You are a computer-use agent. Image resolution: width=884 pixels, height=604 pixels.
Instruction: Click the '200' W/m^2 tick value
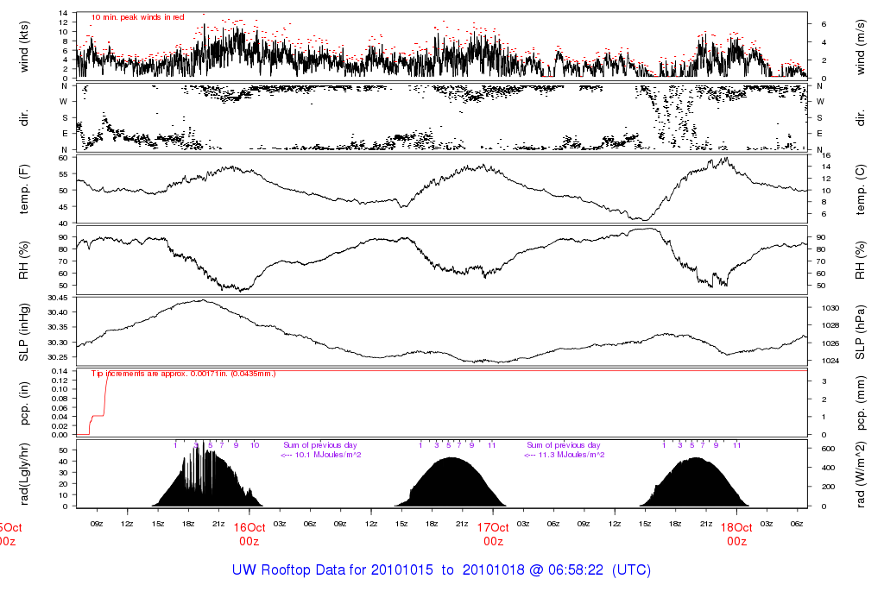pyautogui.click(x=828, y=487)
